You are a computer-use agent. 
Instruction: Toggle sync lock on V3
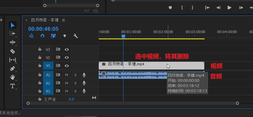coord(58,49)
